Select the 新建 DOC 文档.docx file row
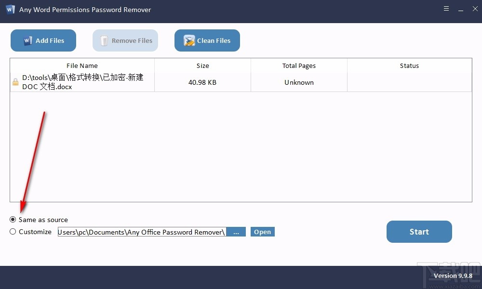482x289 pixels. tap(82, 82)
